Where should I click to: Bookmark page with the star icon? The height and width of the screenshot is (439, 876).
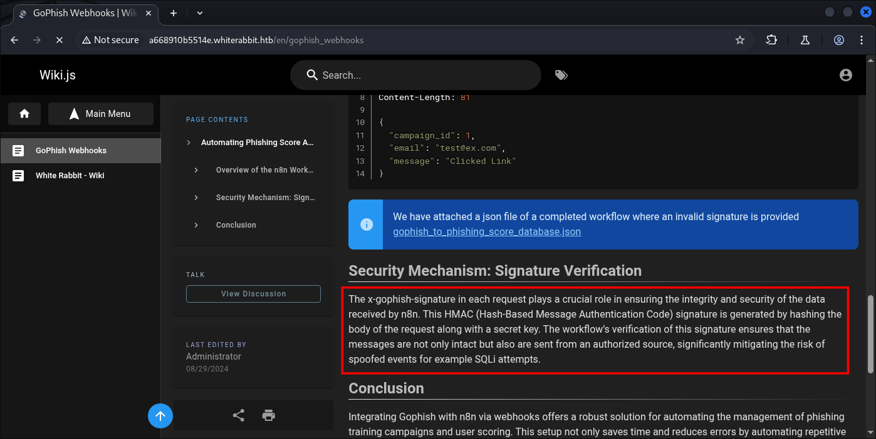point(740,40)
